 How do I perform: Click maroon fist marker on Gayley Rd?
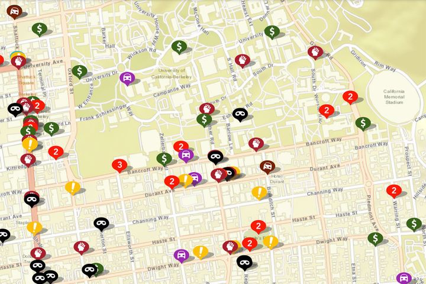point(315,53)
